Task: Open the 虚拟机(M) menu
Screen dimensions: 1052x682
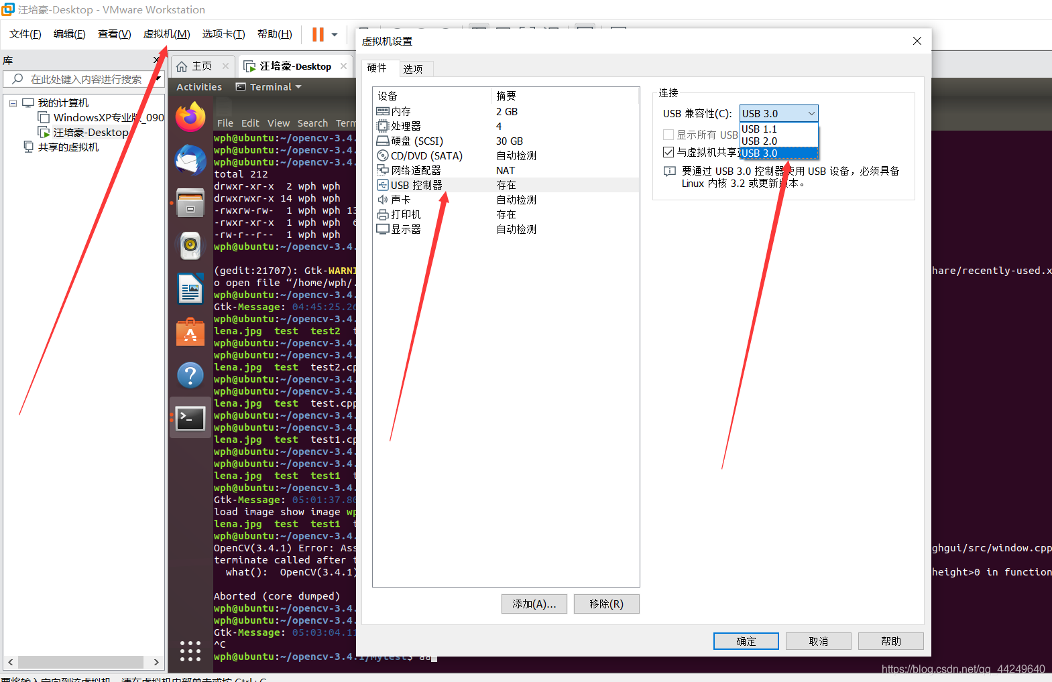Action: click(167, 34)
